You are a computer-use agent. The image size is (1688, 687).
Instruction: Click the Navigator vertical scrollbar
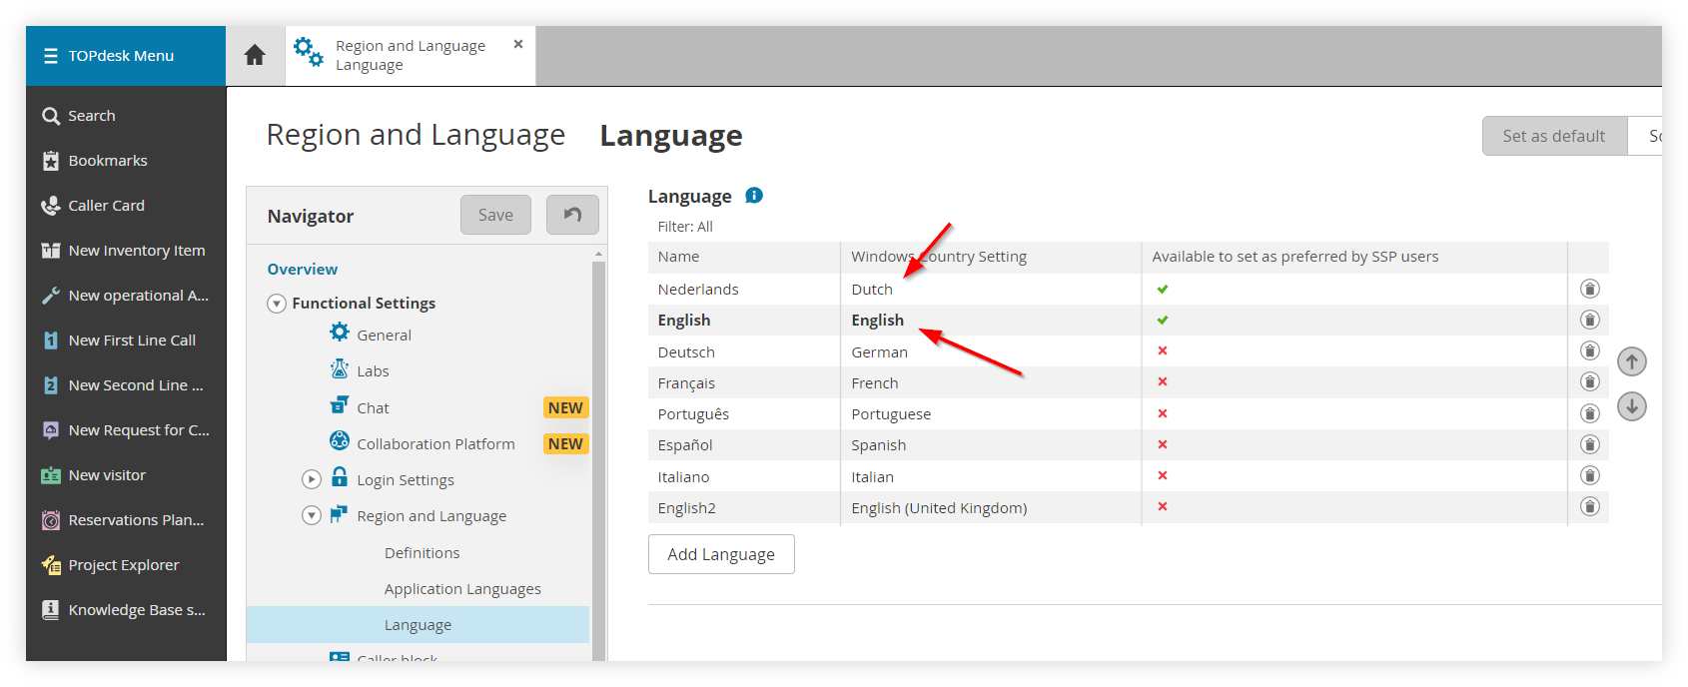(x=599, y=454)
